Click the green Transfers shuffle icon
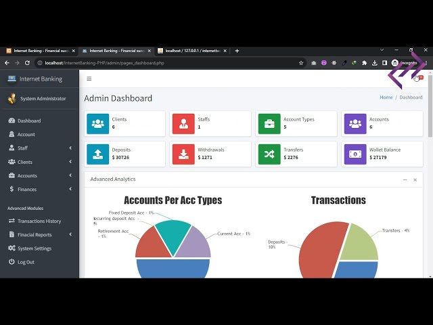 (269, 154)
